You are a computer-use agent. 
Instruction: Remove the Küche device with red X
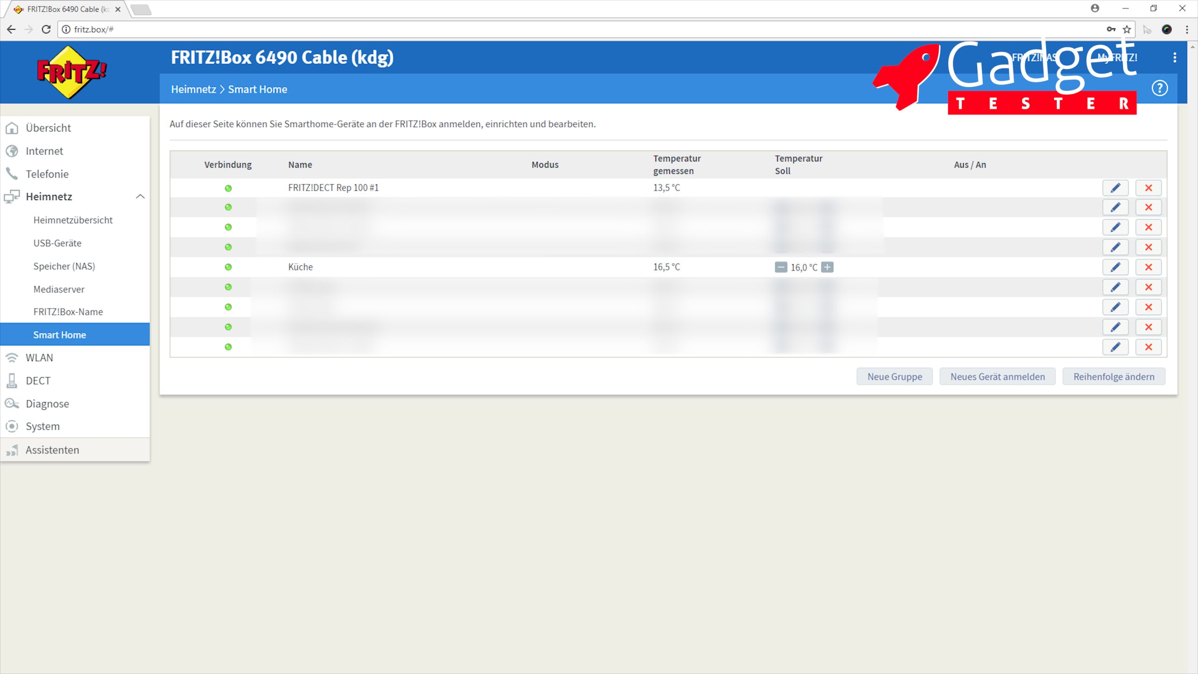coord(1148,267)
